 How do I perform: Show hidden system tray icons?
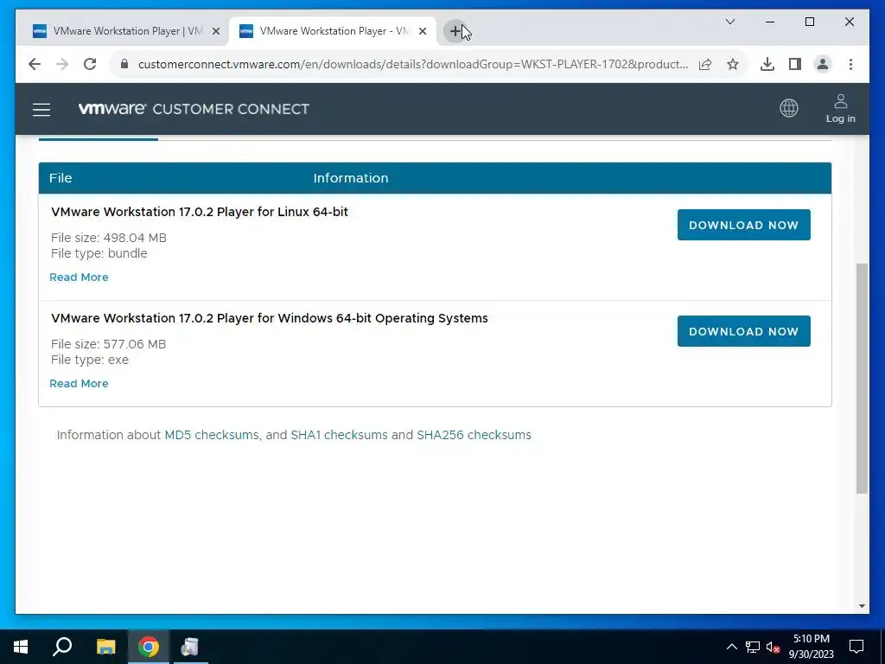click(x=731, y=647)
